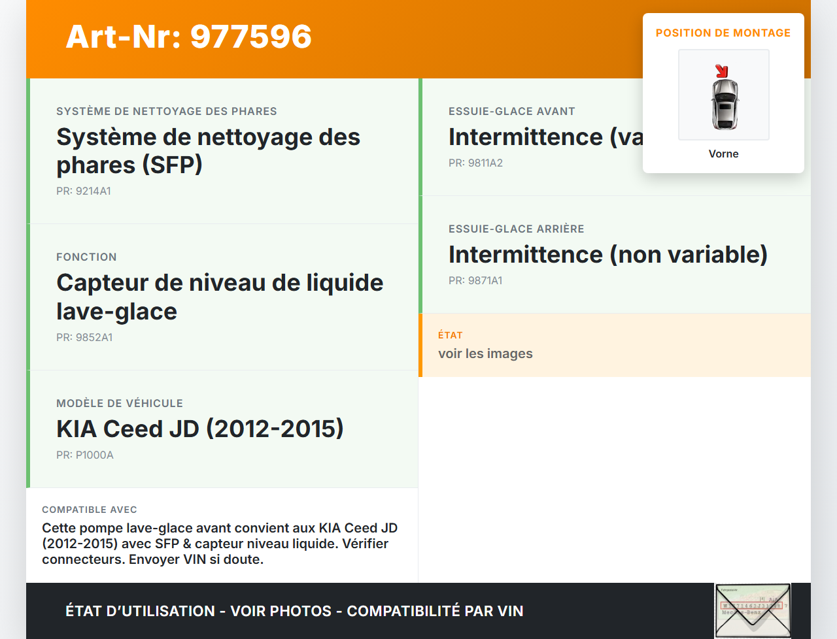Click 'Capteur de niveau de liquide lave-glace'
The width and height of the screenshot is (837, 639).
click(x=220, y=297)
